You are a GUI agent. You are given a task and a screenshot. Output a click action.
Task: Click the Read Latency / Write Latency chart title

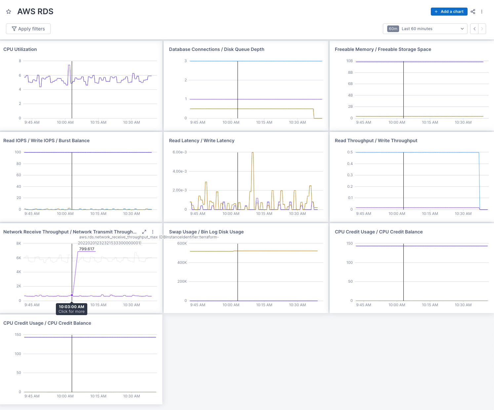click(x=202, y=141)
